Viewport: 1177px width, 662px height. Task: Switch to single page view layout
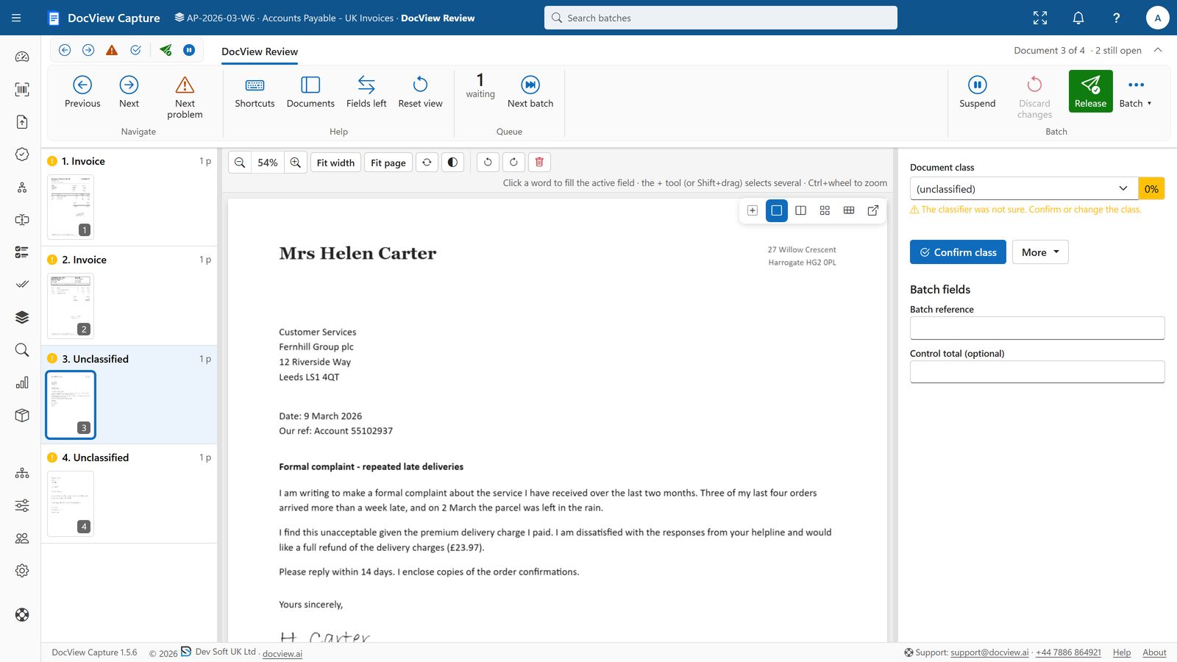tap(776, 210)
